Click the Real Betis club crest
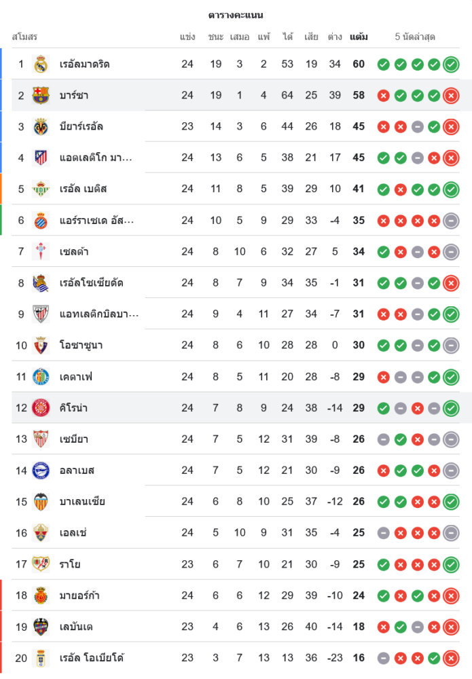The width and height of the screenshot is (472, 679). 41,189
